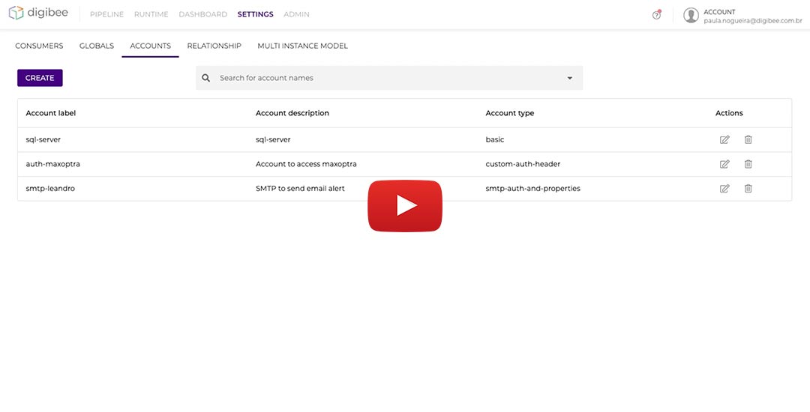Click the search magnifier icon
This screenshot has height=412, width=810.
[205, 78]
